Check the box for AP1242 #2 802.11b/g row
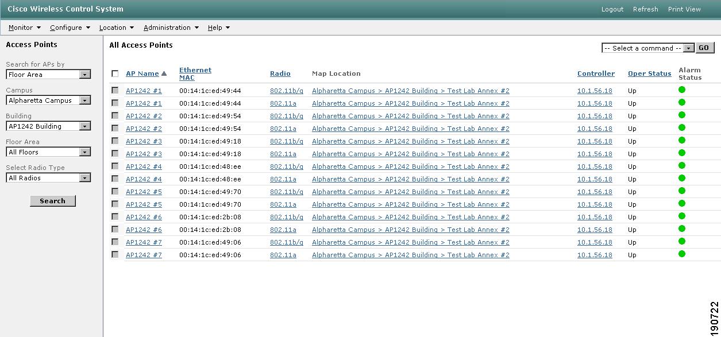Screen dimensions: 721x337 115,115
